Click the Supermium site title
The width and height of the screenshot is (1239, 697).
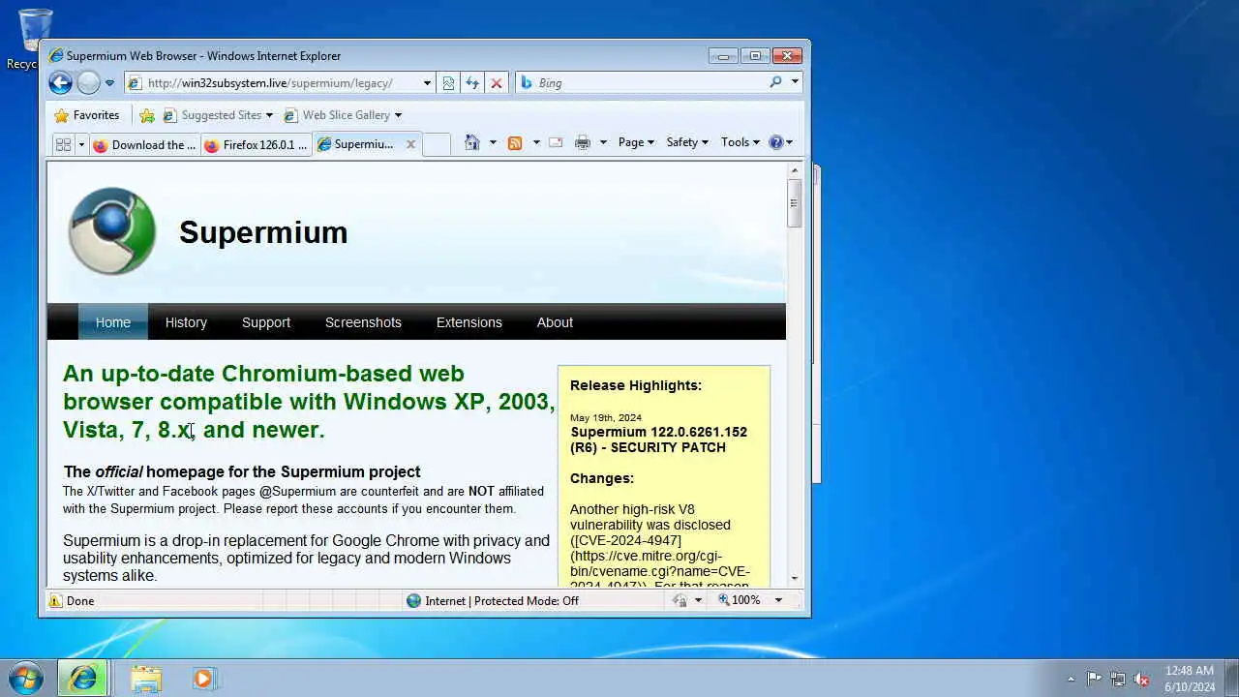pos(263,232)
